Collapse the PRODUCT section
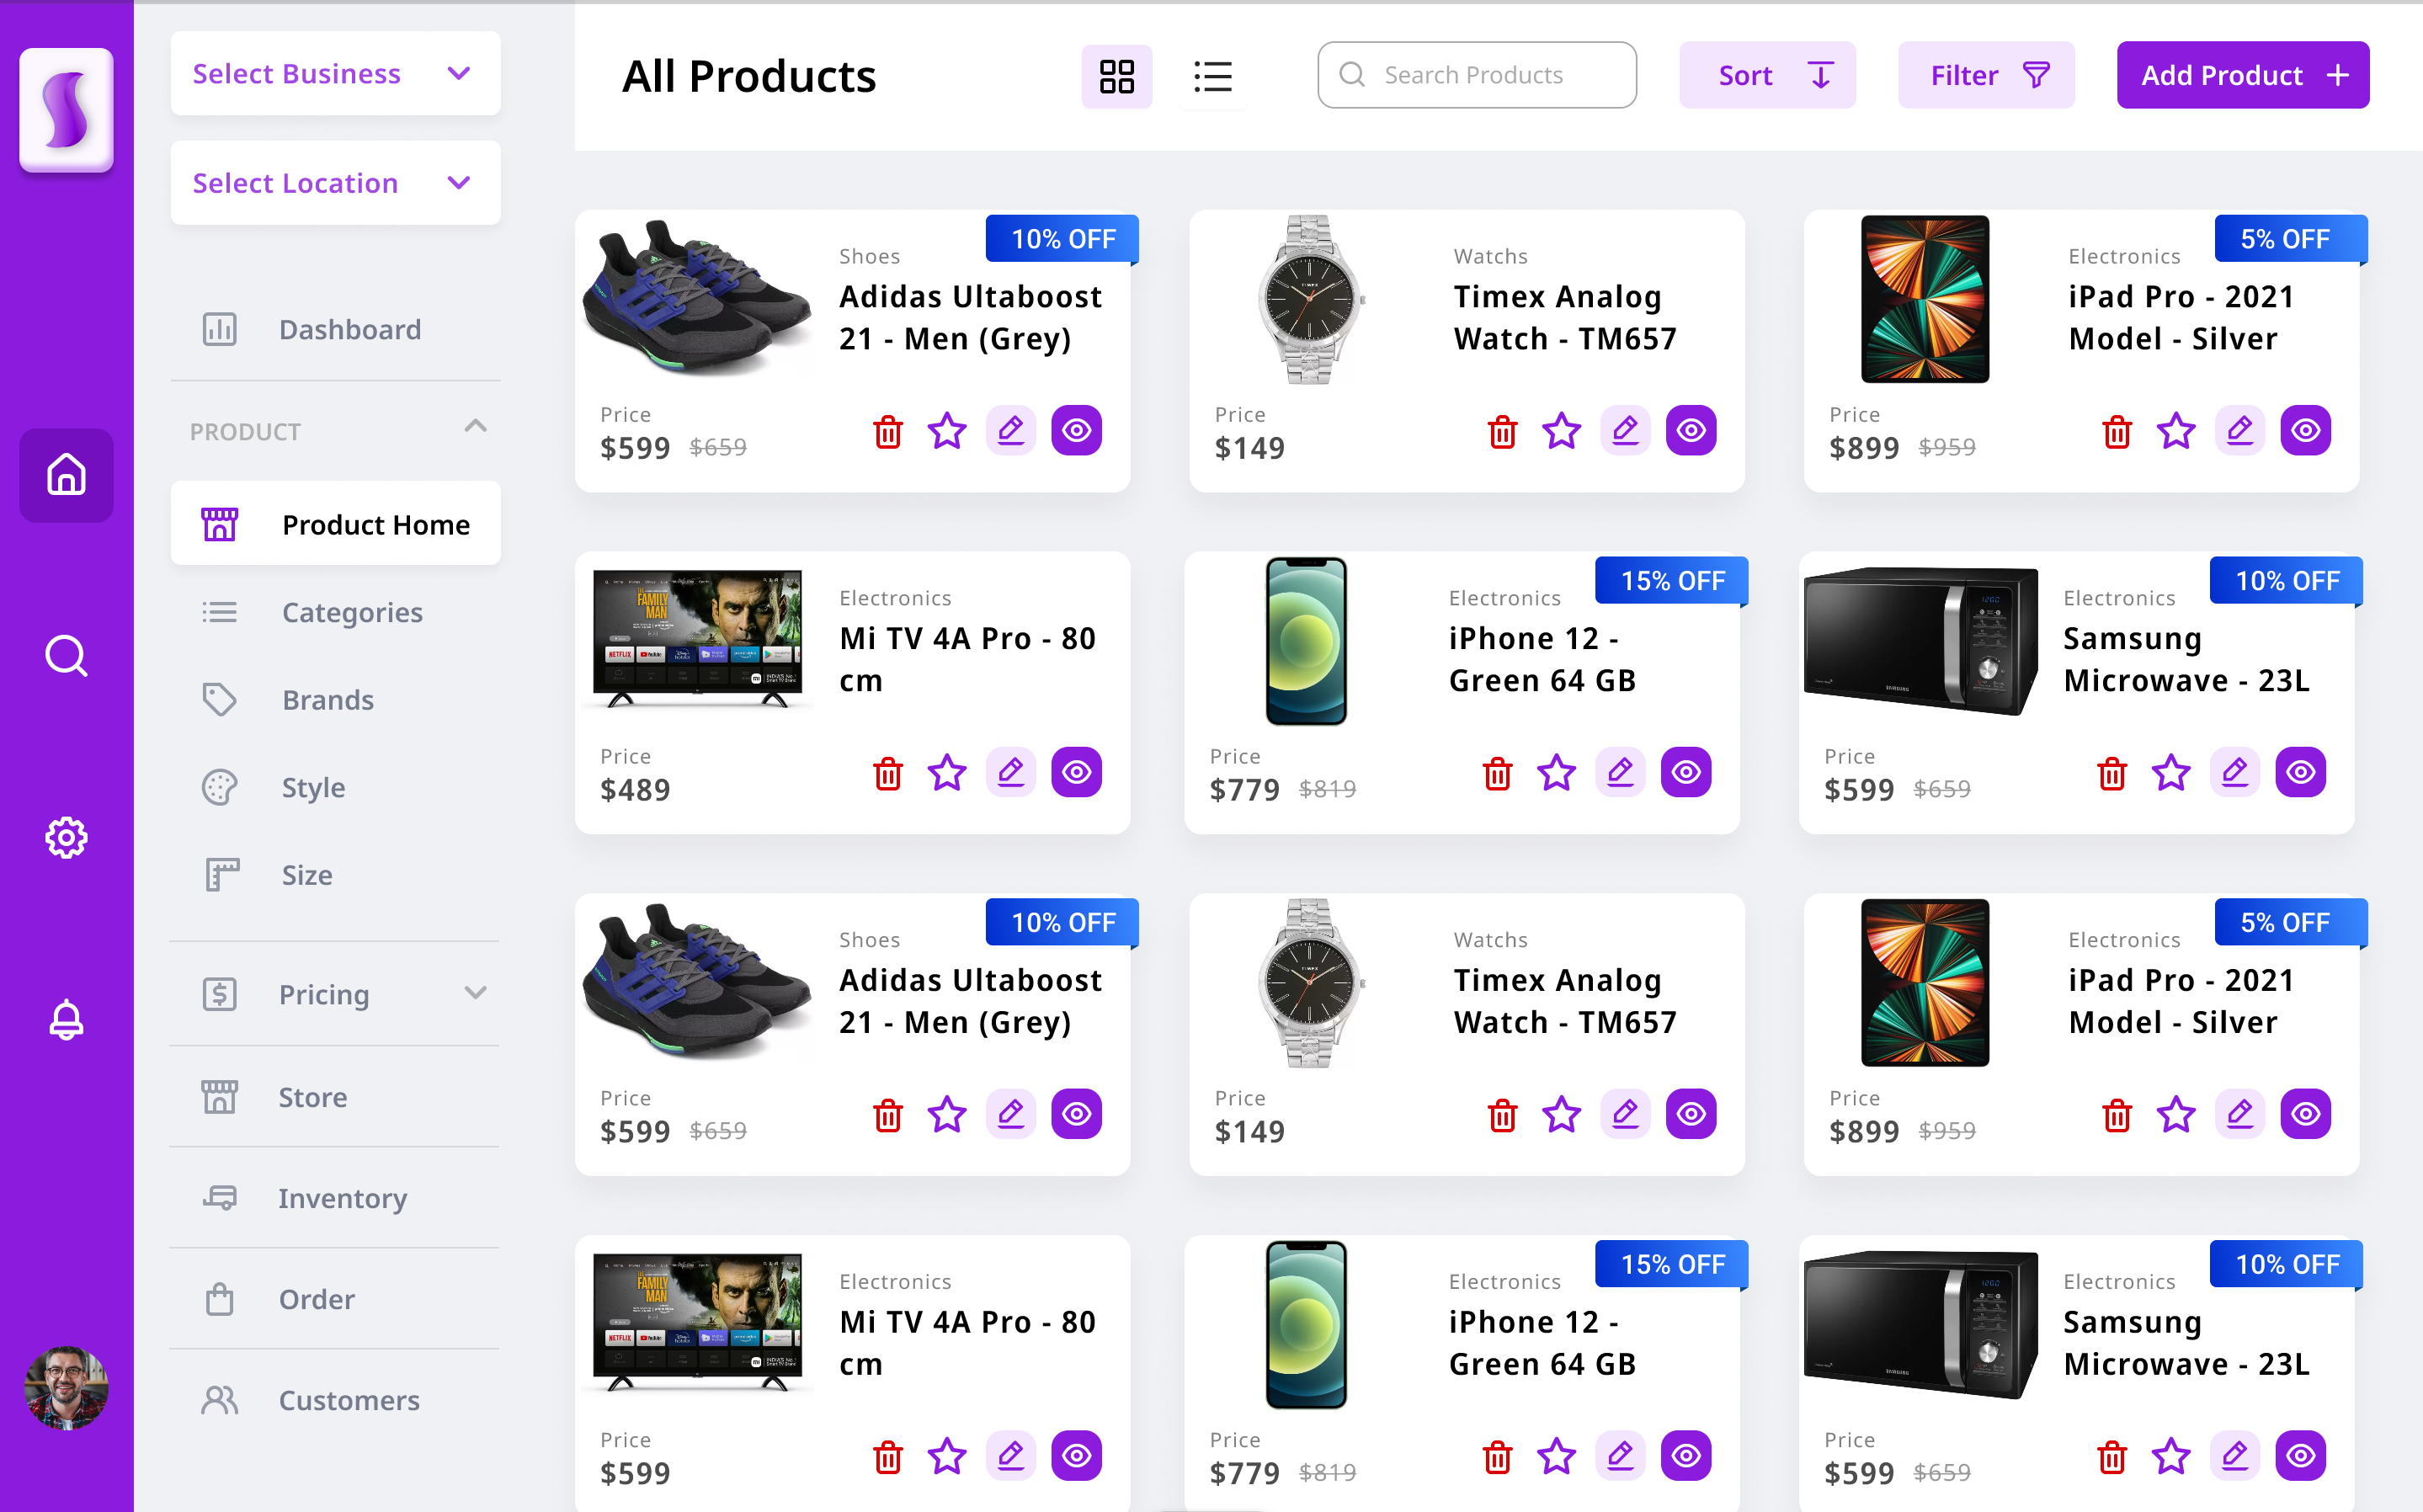This screenshot has width=2423, height=1512. [x=475, y=428]
